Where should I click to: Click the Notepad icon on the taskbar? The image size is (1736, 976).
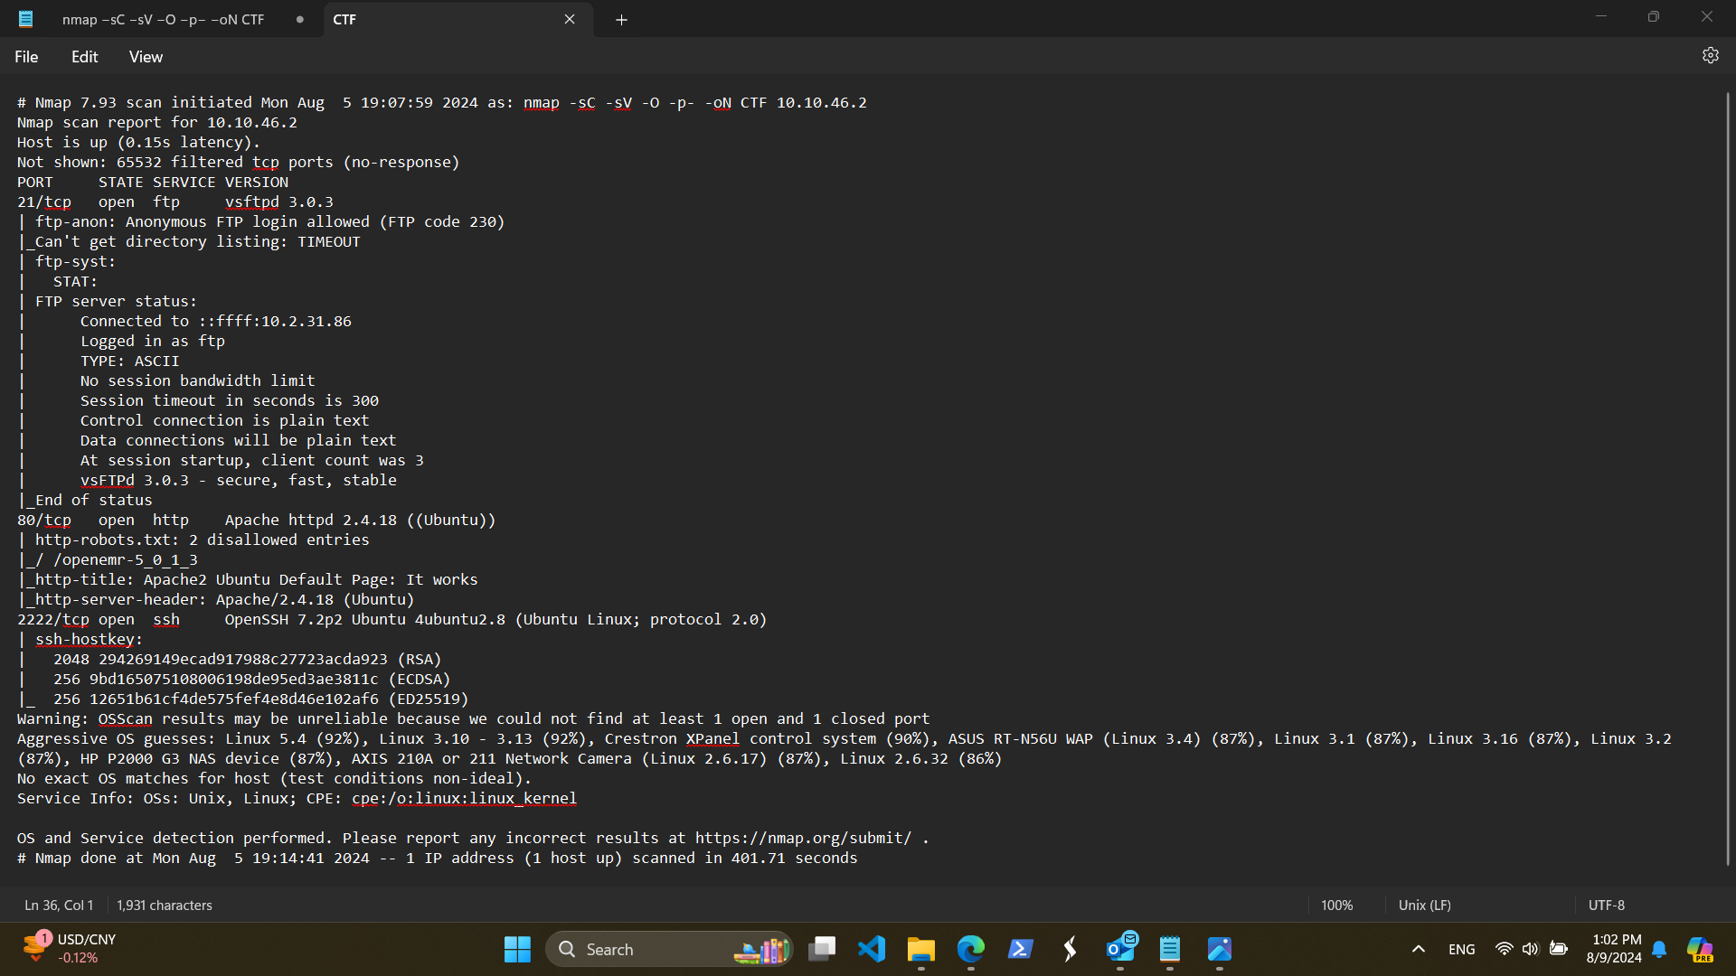pos(1170,949)
